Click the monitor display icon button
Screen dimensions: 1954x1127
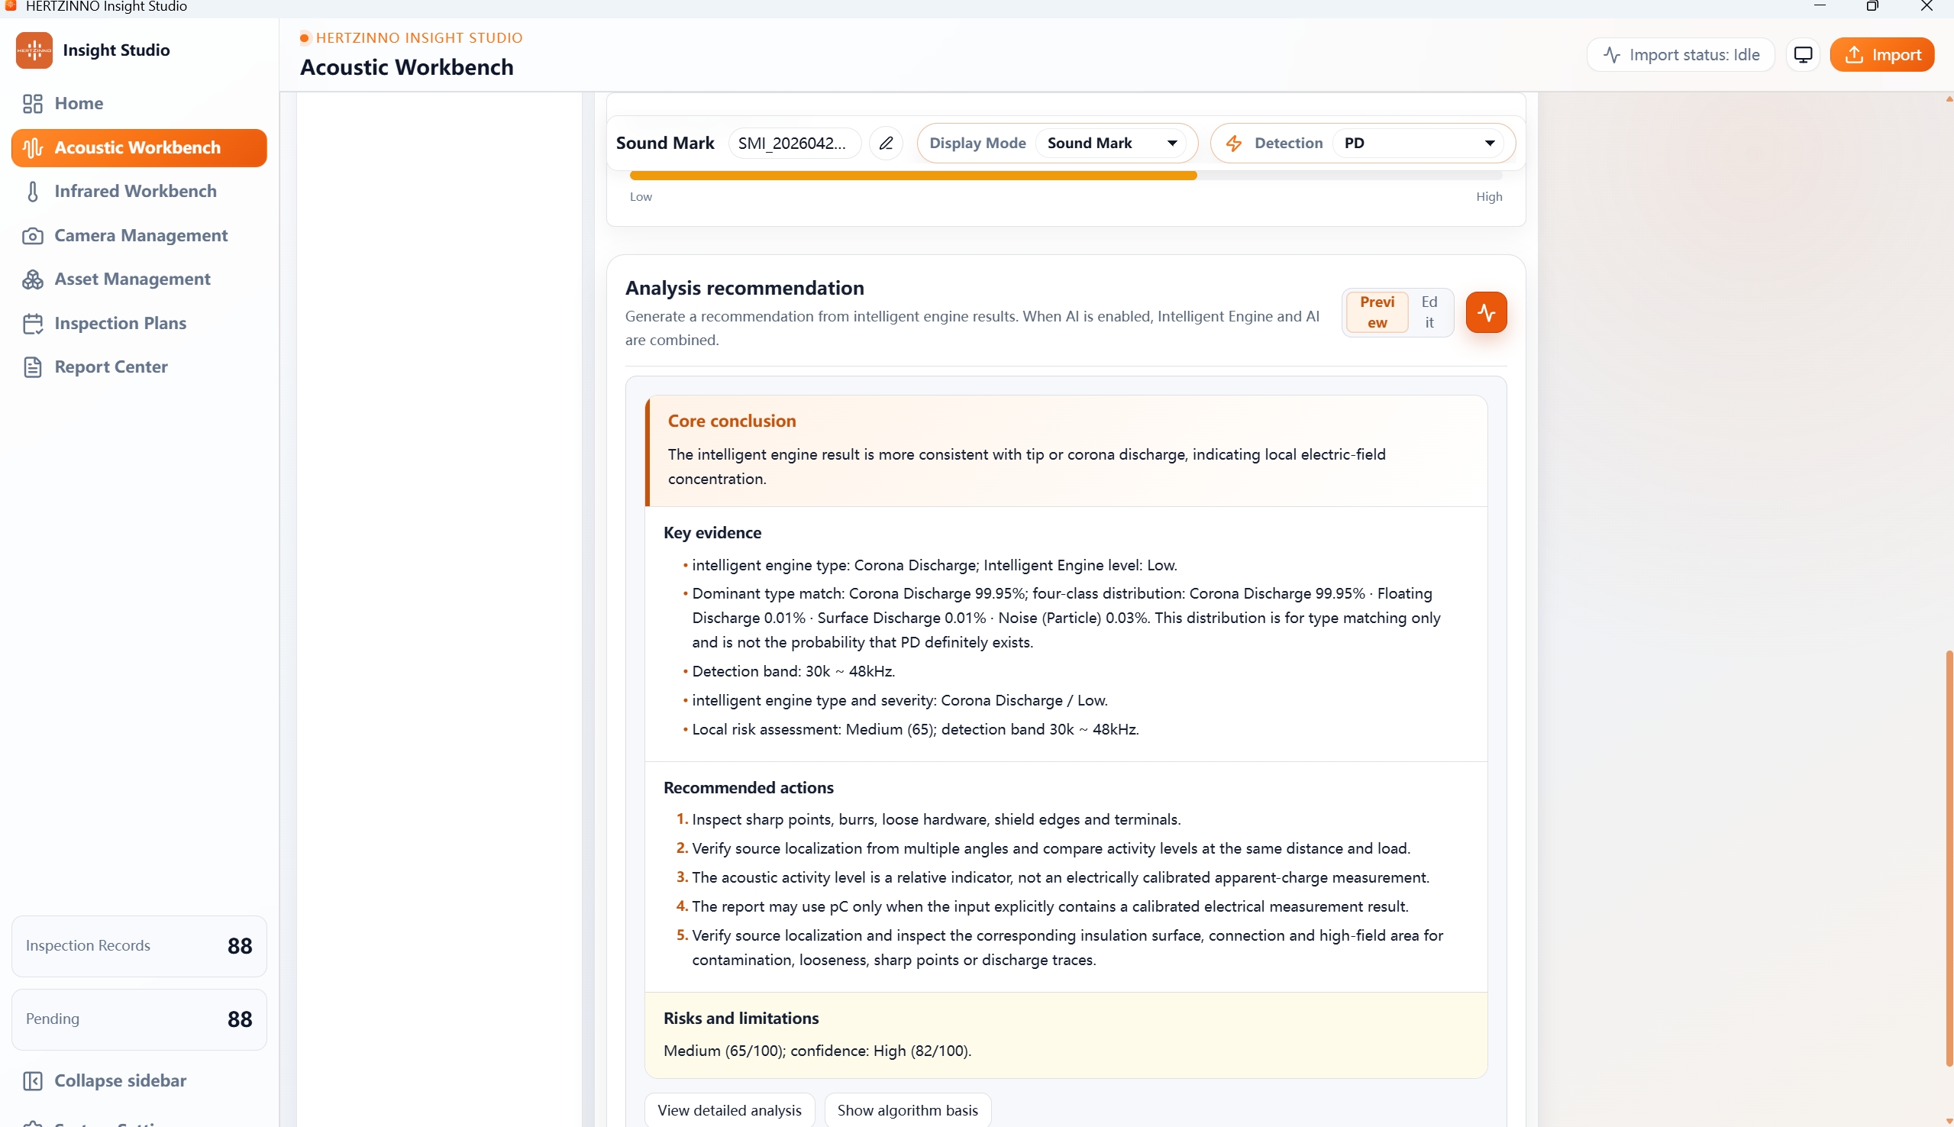coord(1803,55)
